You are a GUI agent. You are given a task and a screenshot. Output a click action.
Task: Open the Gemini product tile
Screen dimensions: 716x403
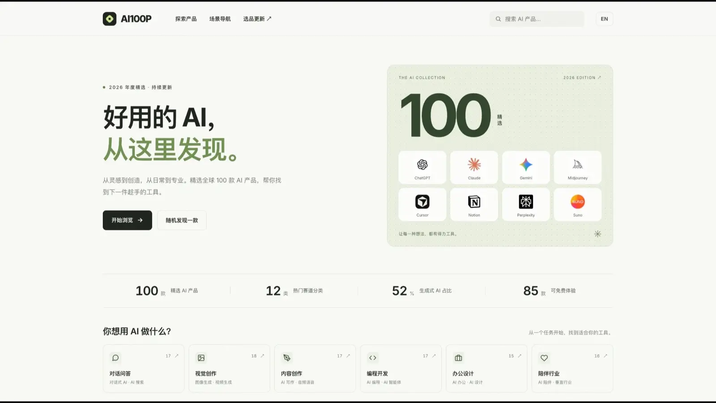[x=526, y=167]
